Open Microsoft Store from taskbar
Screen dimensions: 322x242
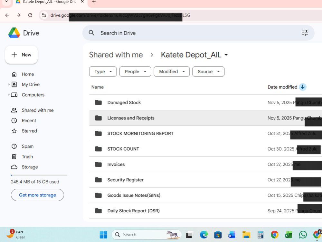(x=218, y=235)
